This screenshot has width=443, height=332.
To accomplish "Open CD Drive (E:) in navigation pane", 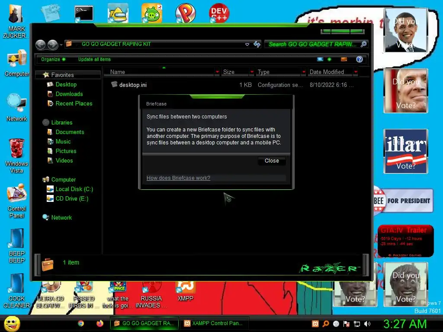I will [x=72, y=199].
